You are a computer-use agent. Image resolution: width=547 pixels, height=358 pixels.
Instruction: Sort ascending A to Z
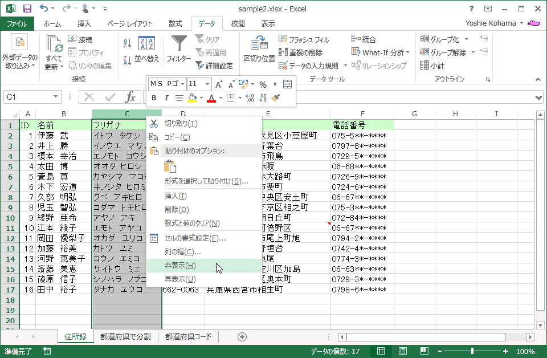[x=127, y=43]
